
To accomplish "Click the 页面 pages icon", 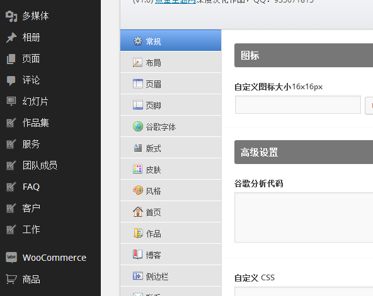I will click(11, 59).
